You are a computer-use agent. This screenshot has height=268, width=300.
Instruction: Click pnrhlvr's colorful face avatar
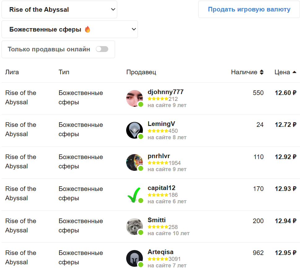[134, 162]
